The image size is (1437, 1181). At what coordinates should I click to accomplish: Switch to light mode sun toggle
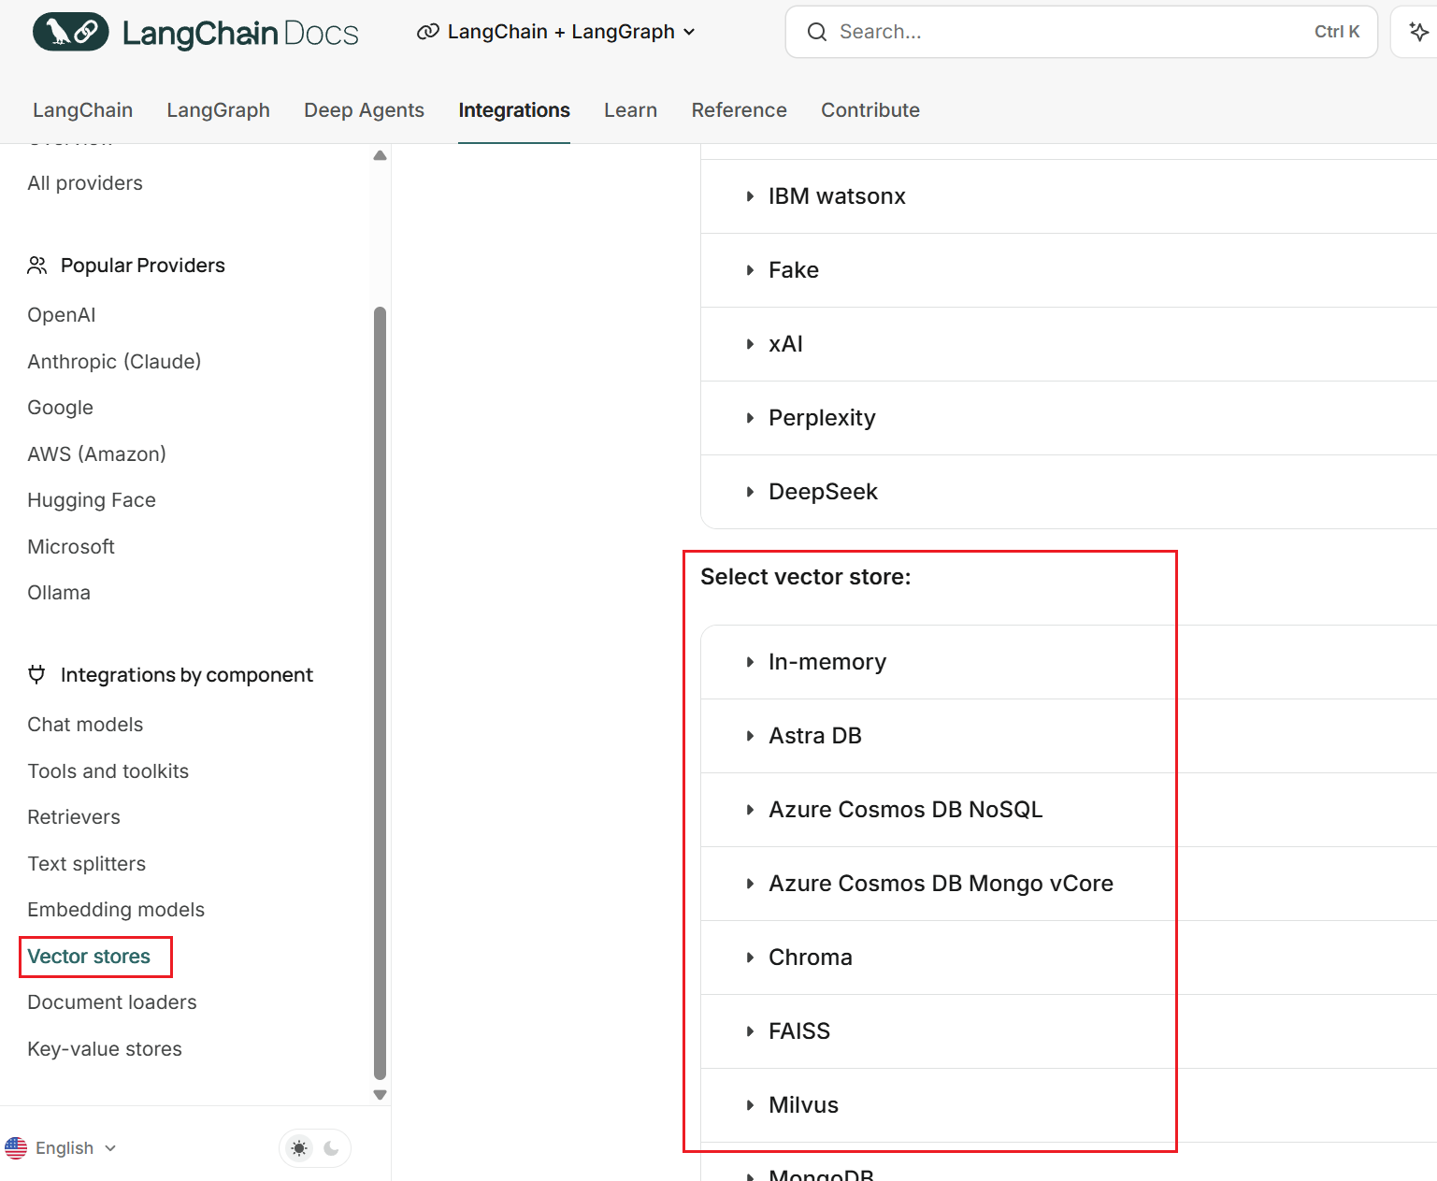(x=299, y=1148)
